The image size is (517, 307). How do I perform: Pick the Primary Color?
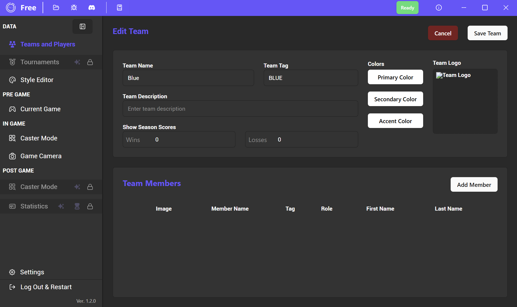click(395, 77)
